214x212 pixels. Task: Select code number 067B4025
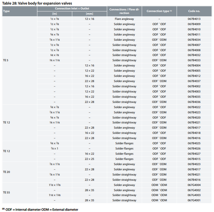(194, 143)
